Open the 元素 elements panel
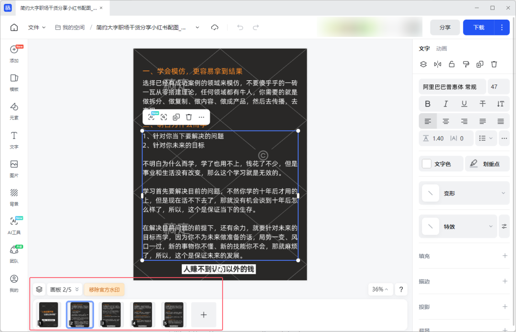Viewport: 516px width, 332px height. click(14, 111)
